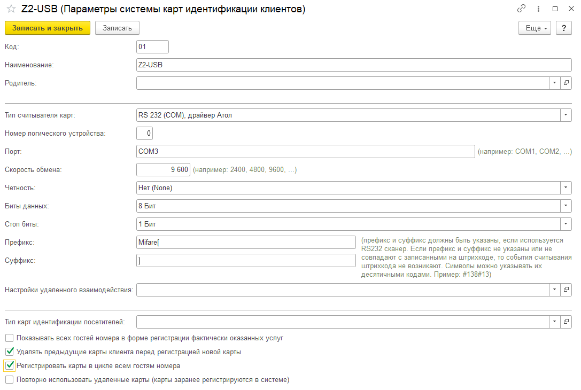This screenshot has width=581, height=390.
Task: Open Тип карт идентификации посетителей record icon
Action: pos(566,322)
